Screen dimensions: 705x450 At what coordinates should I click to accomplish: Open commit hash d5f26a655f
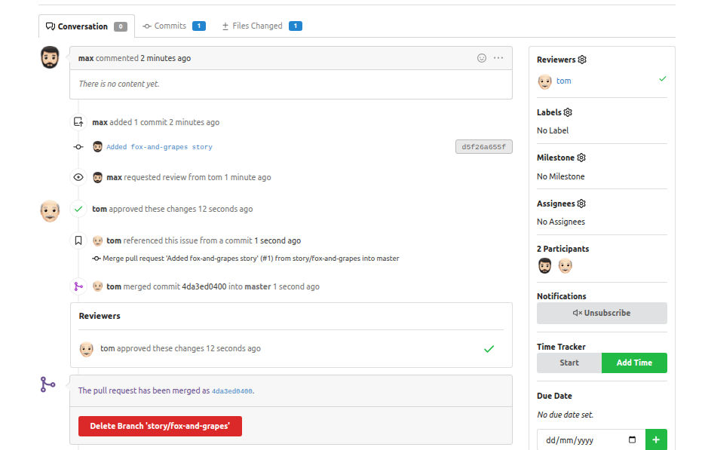pyautogui.click(x=483, y=147)
